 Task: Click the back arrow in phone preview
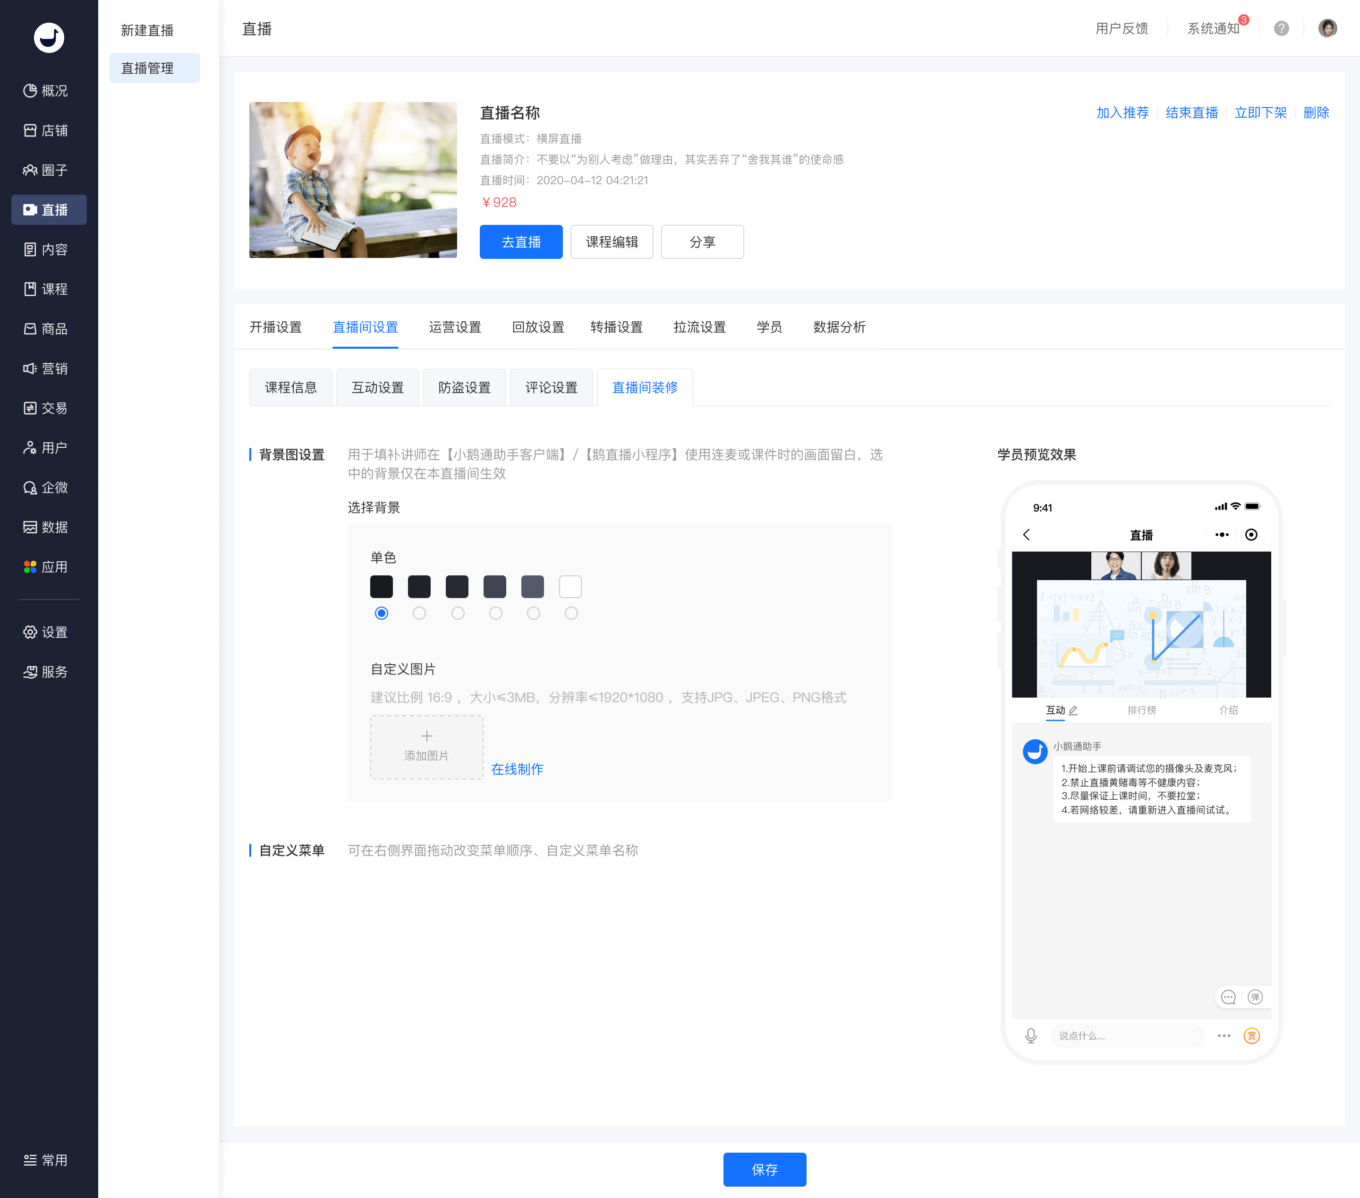click(x=1027, y=535)
